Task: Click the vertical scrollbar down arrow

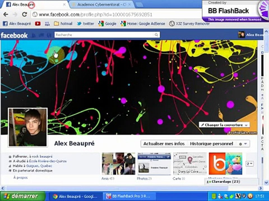Action: tap(266, 182)
